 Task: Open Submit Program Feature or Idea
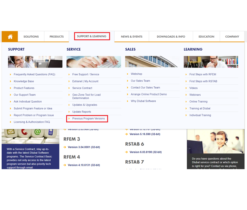[33, 108]
